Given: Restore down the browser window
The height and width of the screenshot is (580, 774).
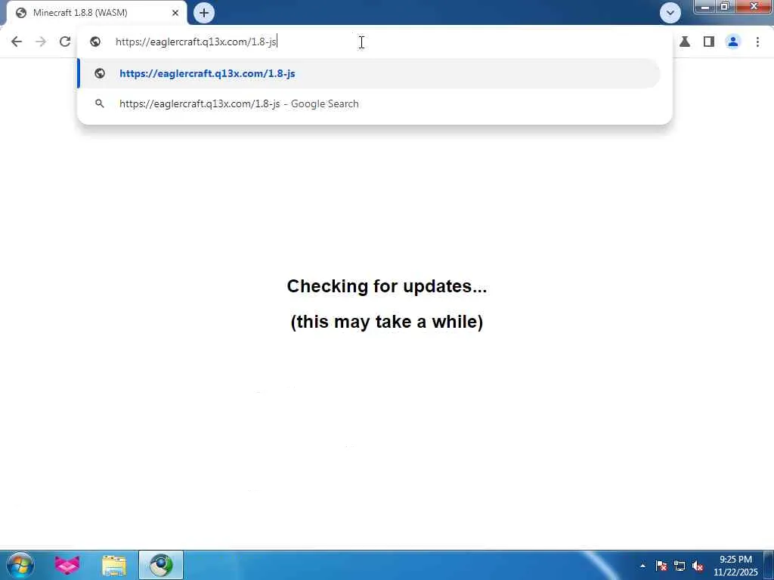Looking at the screenshot, I should coord(725,6).
